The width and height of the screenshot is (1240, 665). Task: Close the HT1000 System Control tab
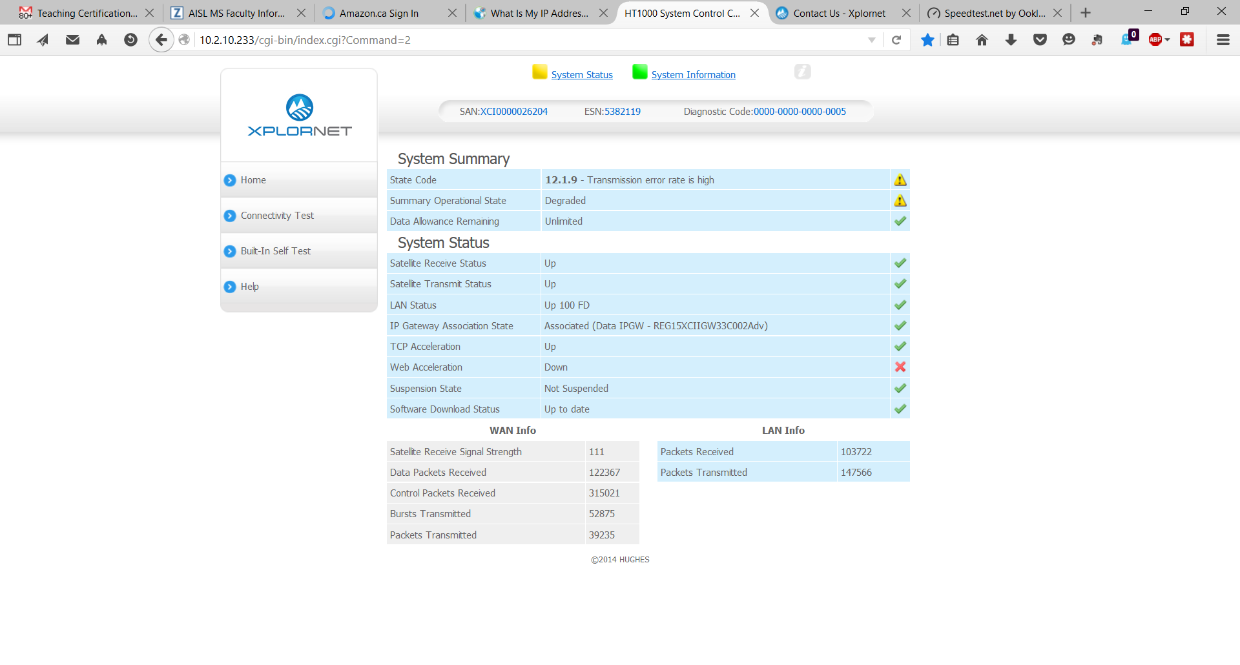click(x=754, y=13)
